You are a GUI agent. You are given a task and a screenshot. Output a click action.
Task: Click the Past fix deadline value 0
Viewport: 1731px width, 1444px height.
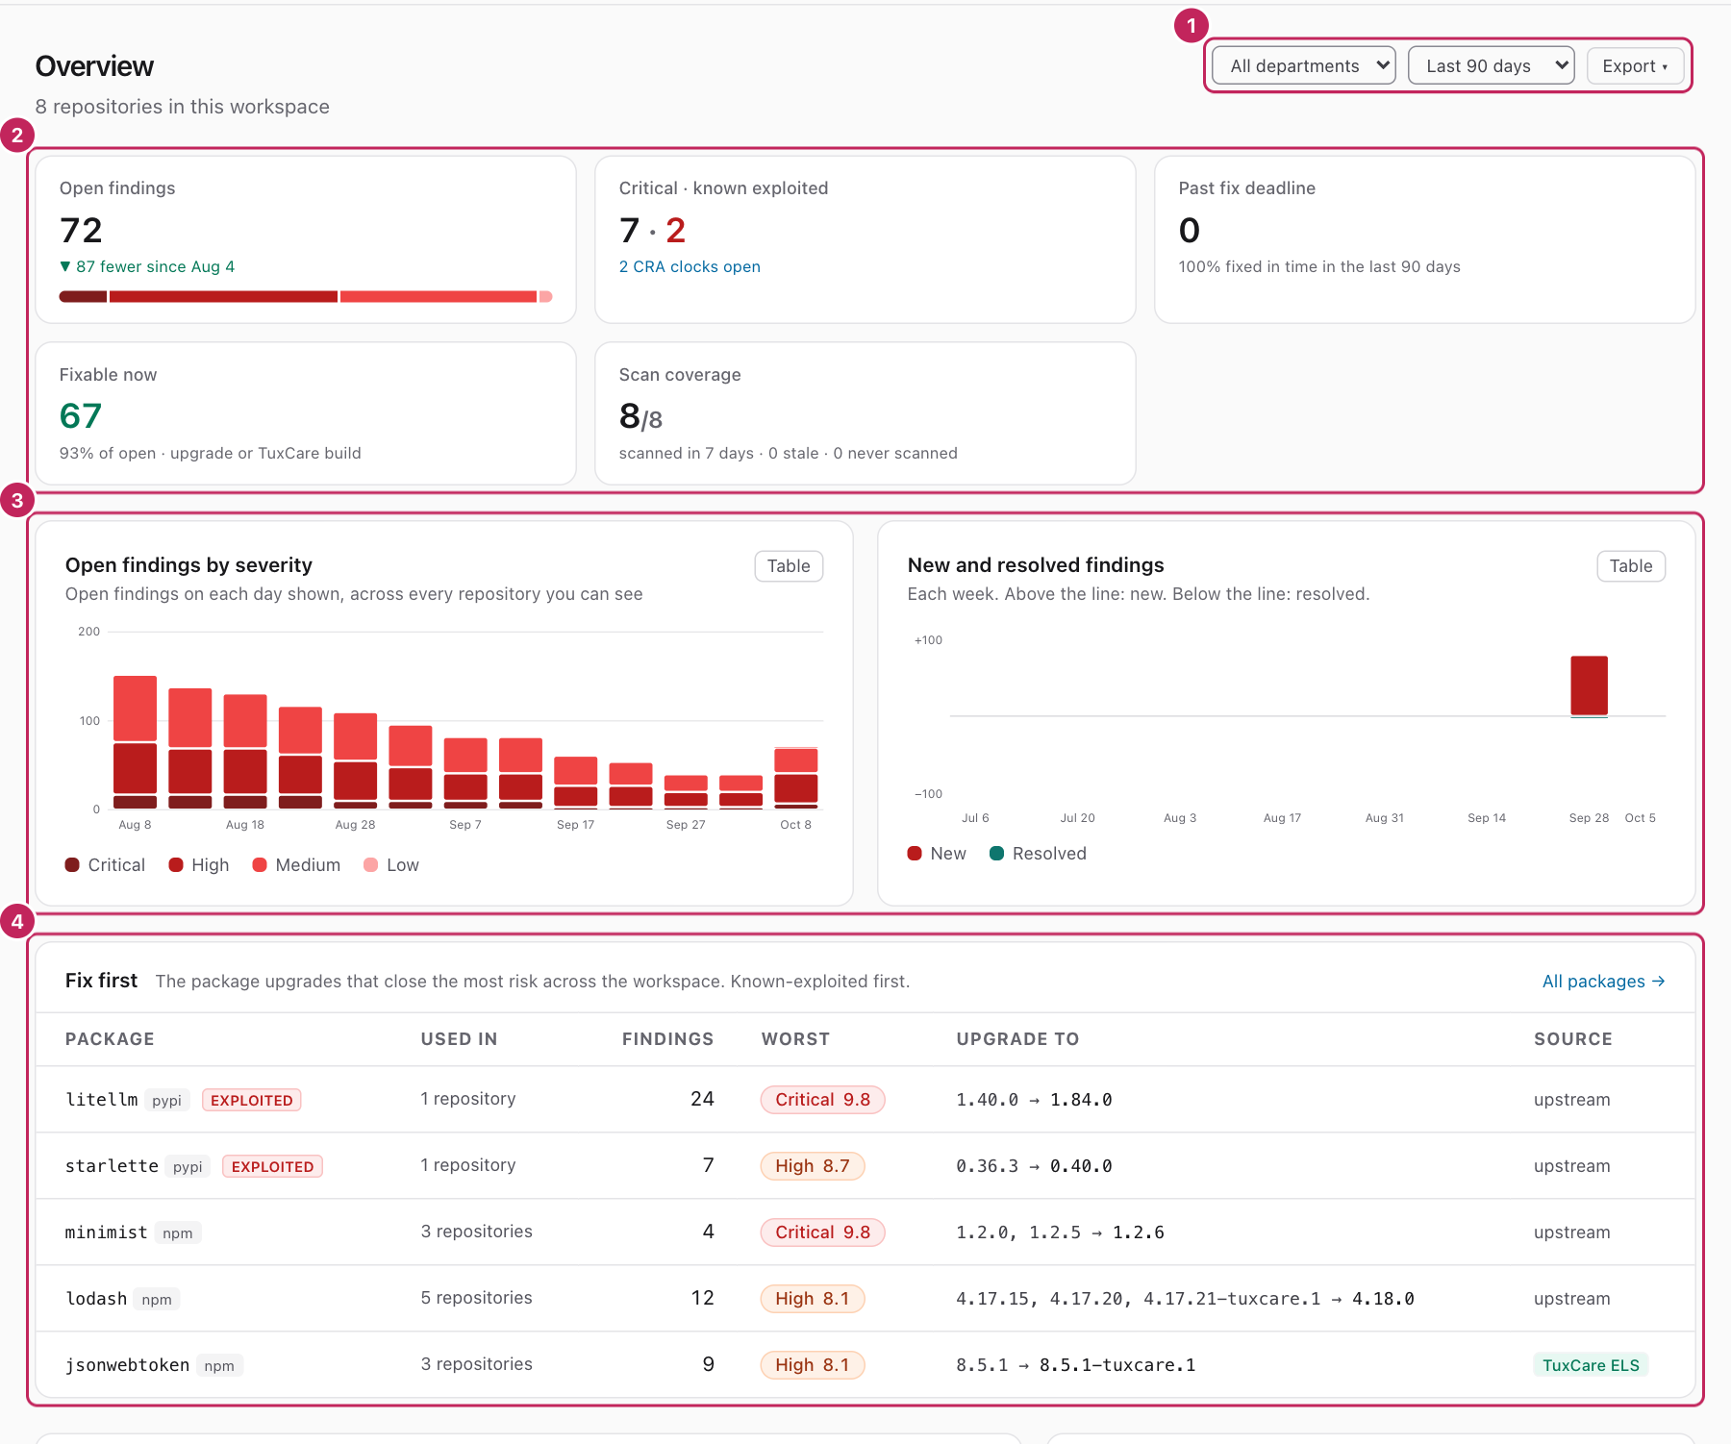pos(1190,230)
